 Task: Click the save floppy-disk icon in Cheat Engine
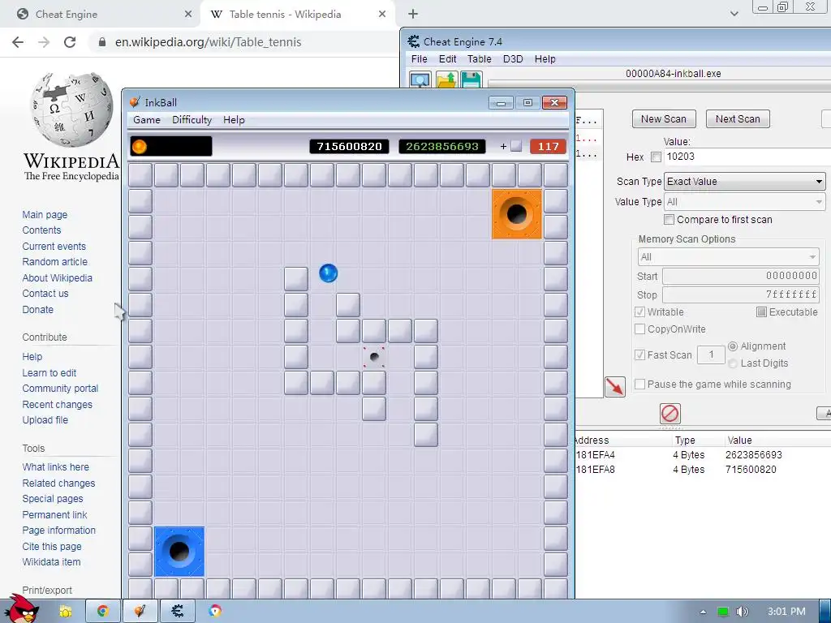471,80
